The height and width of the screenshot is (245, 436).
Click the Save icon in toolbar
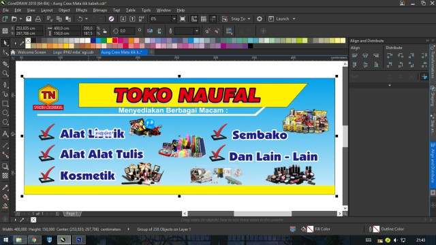click(x=29, y=19)
